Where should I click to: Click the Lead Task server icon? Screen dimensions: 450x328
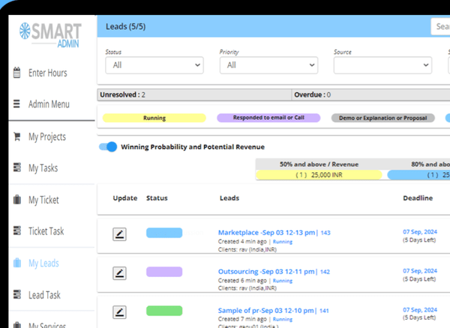tap(17, 294)
